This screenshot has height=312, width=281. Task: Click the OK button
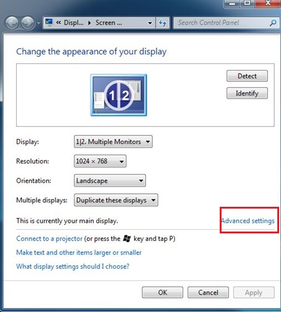tap(162, 292)
